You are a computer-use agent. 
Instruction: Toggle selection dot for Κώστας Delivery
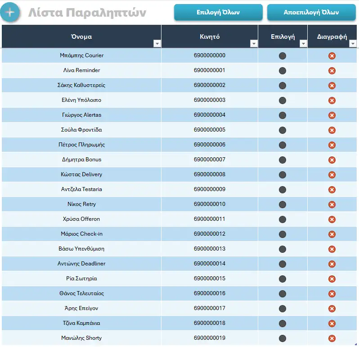(x=283, y=175)
